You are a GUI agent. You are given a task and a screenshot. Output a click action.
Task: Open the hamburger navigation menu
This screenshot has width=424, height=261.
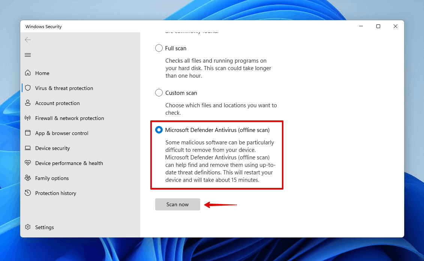click(x=28, y=55)
